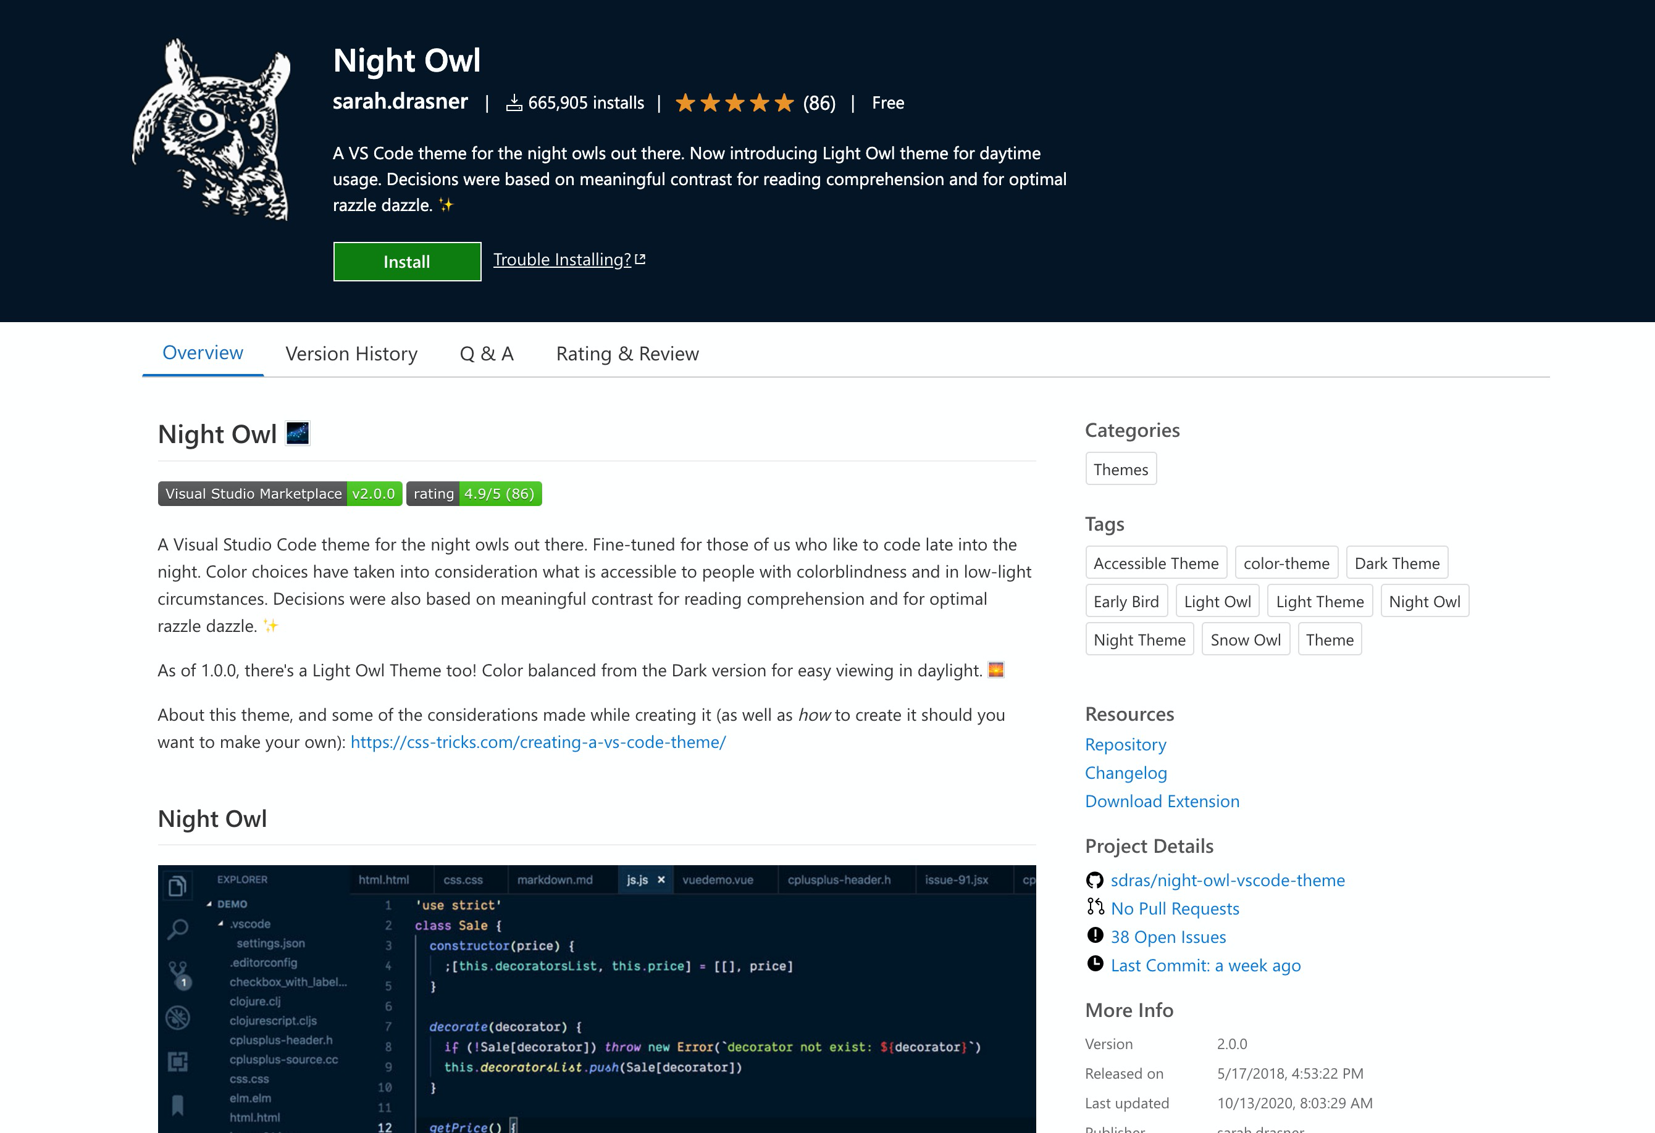The image size is (1655, 1133).
Task: Click the (86) ratings count
Action: click(819, 103)
